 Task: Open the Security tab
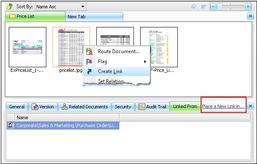pos(123,107)
